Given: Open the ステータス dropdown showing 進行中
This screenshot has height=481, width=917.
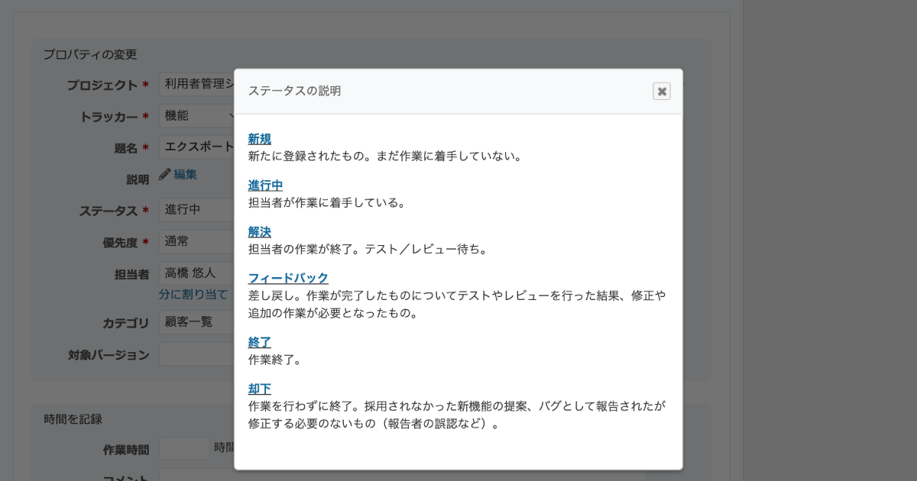Looking at the screenshot, I should [x=195, y=209].
